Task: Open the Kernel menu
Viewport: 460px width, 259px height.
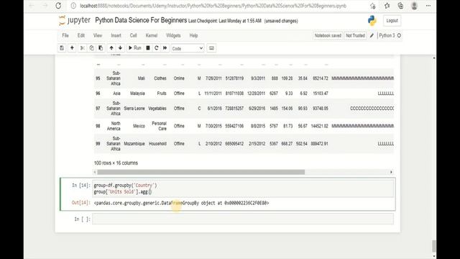Action: tap(152, 35)
